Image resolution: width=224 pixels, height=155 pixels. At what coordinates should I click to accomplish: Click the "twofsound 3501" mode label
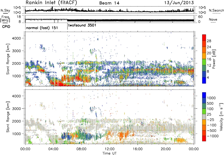point(82,25)
